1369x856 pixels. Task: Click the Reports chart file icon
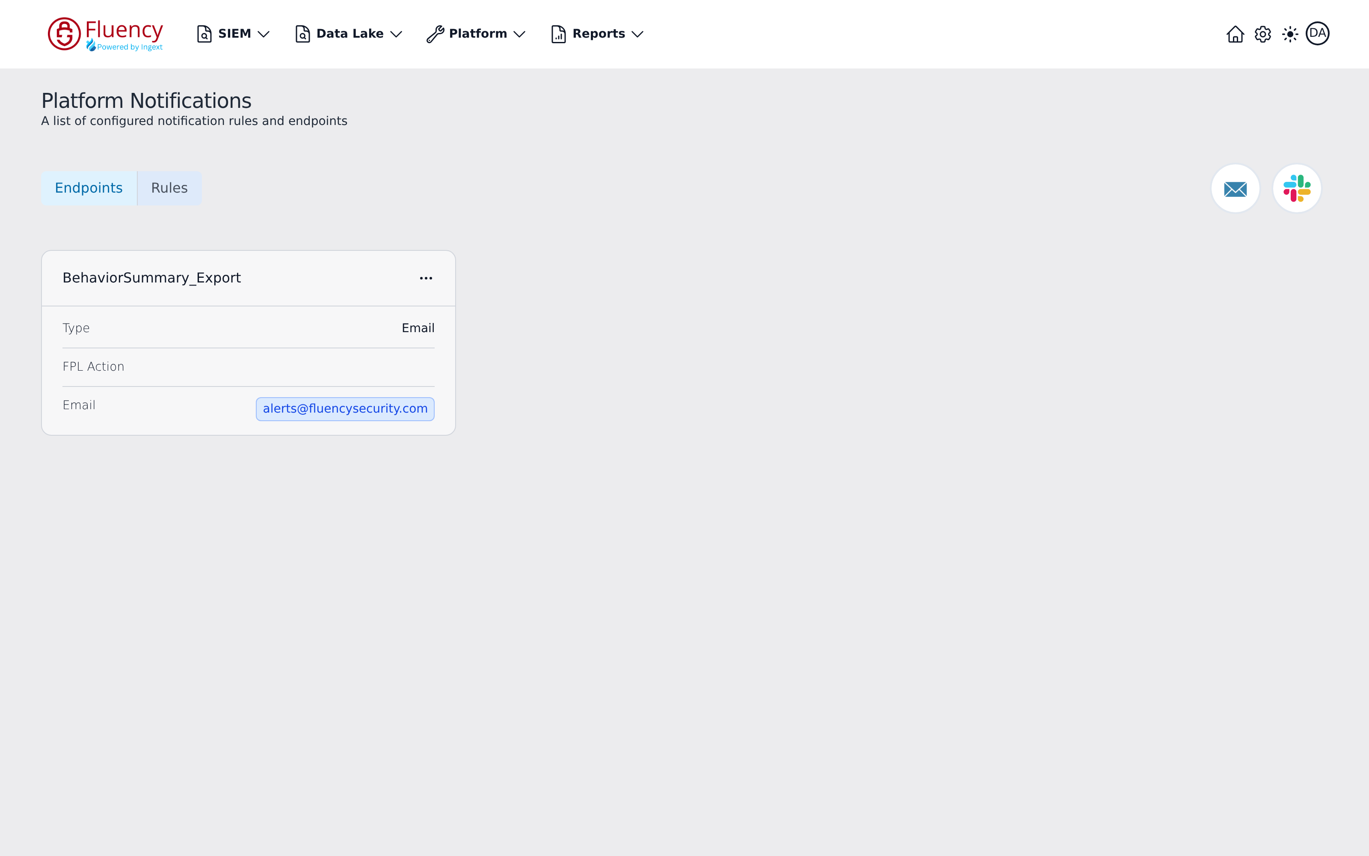pos(558,34)
